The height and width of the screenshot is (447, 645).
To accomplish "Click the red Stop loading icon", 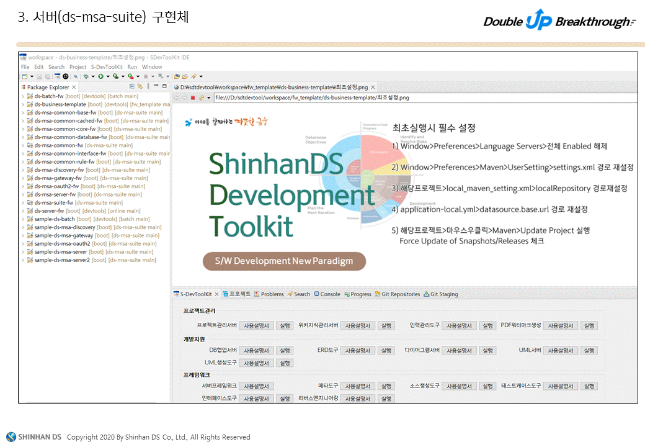I will tap(193, 98).
